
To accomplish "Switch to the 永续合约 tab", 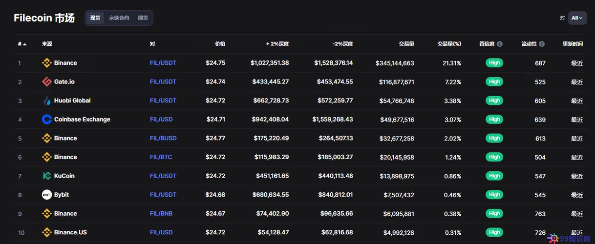I will tap(119, 18).
